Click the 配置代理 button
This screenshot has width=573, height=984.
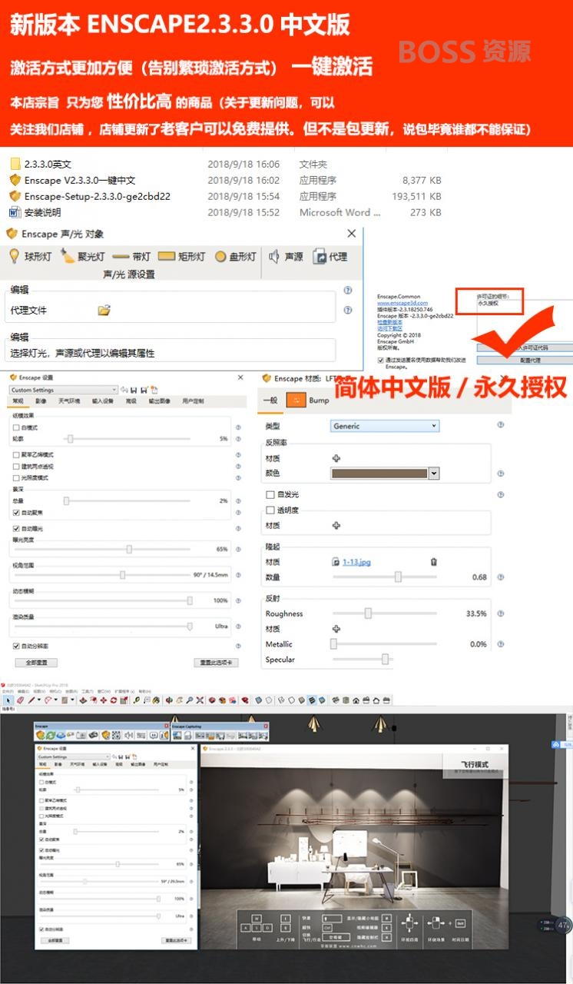530,360
